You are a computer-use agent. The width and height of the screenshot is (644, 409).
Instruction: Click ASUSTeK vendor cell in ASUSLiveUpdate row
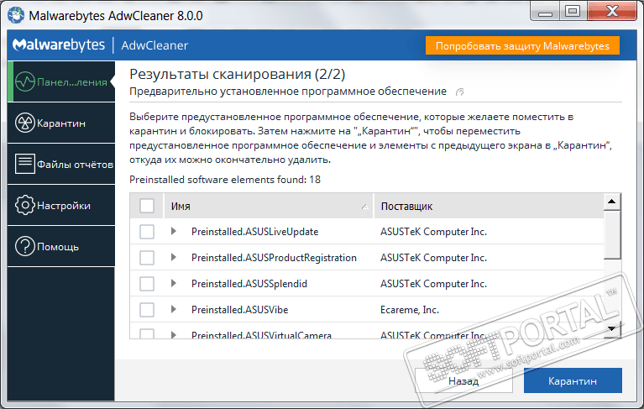(433, 232)
